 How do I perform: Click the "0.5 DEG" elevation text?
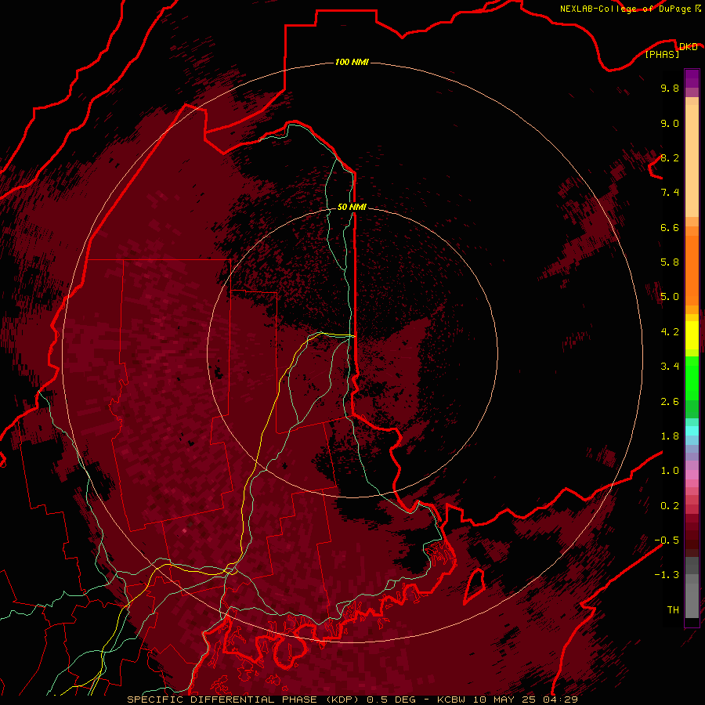coord(391,700)
